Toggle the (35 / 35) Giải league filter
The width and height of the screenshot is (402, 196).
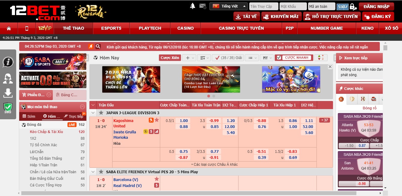click(x=228, y=58)
